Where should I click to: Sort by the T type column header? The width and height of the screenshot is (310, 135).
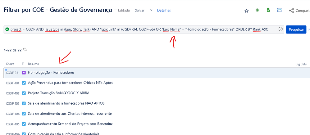(x=23, y=64)
